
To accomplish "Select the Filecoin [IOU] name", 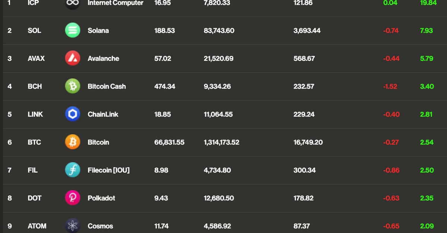I will 108,170.
